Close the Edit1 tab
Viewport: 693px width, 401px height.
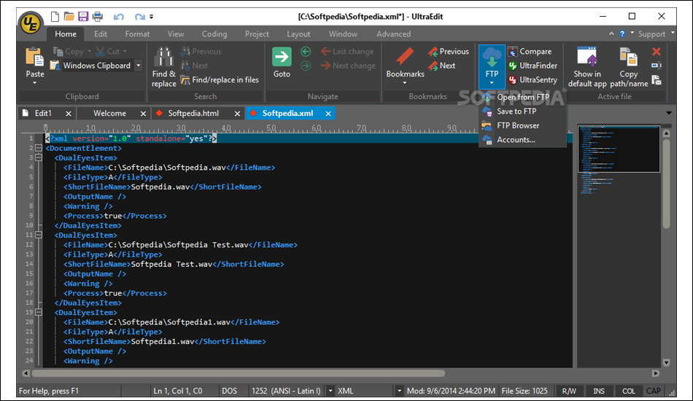(68, 114)
